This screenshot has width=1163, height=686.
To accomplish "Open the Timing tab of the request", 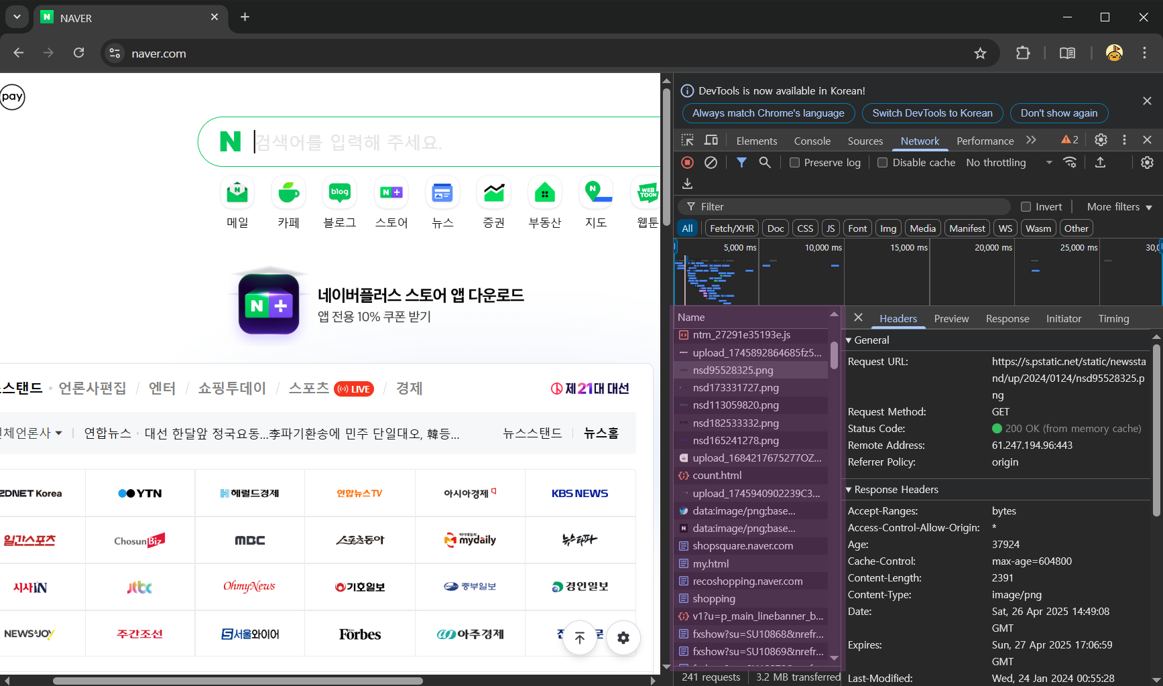I will point(1113,319).
